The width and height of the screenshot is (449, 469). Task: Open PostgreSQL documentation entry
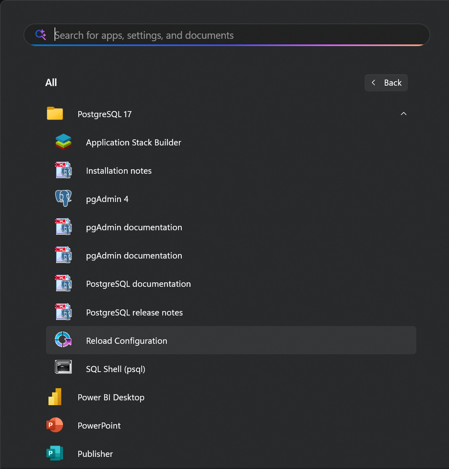[138, 284]
